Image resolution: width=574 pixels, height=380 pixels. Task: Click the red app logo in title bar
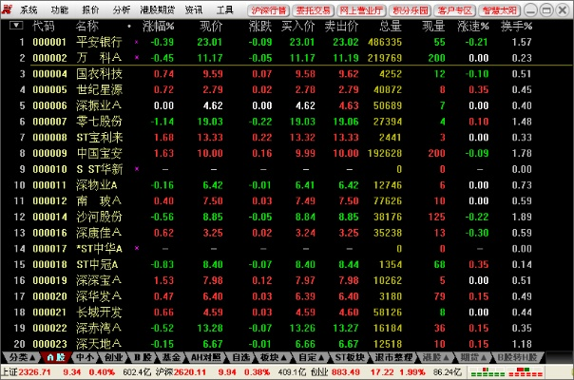click(x=10, y=9)
